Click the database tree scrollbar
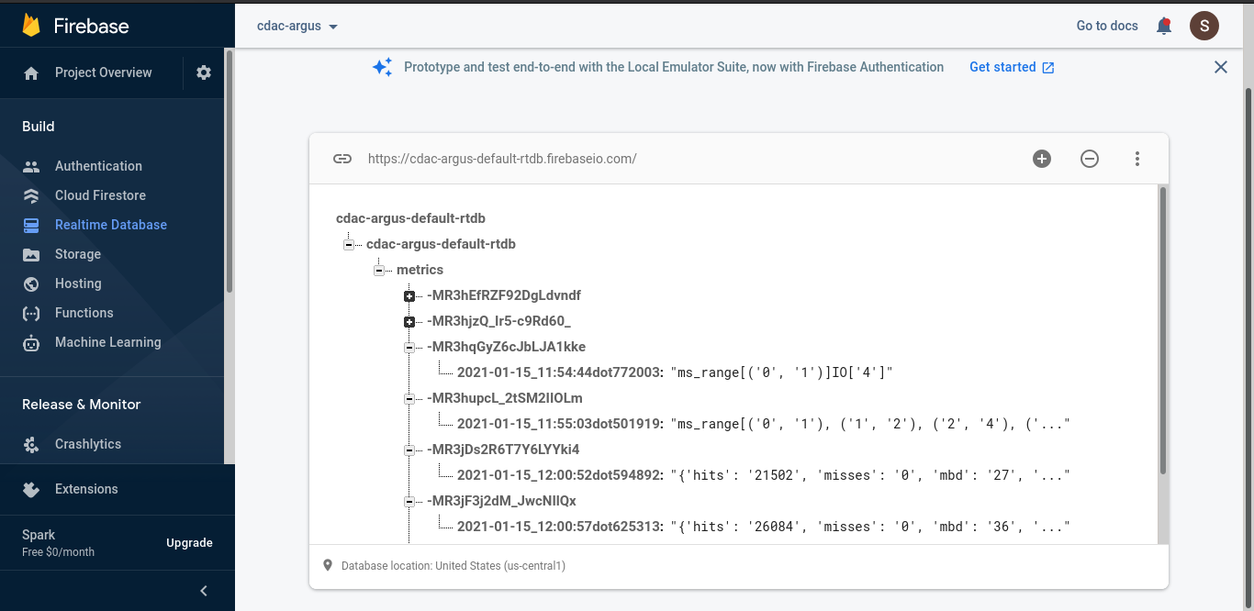 point(1163,330)
